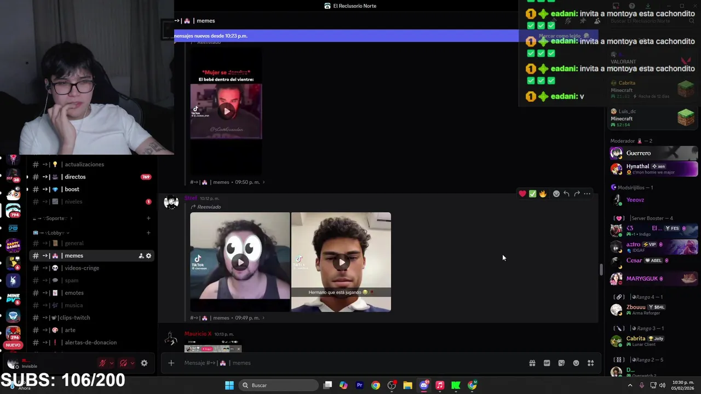Image resolution: width=701 pixels, height=394 pixels.
Task: Open the arte channel
Action: pos(91,330)
